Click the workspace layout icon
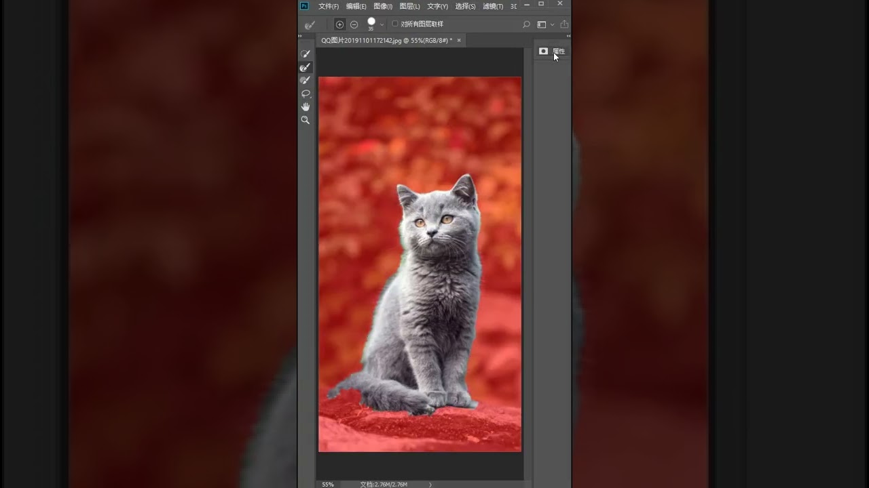This screenshot has width=869, height=488. (542, 24)
